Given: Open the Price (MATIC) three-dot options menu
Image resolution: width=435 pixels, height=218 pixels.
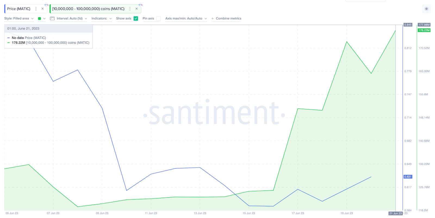Looking at the screenshot, I should pyautogui.click(x=36, y=9).
